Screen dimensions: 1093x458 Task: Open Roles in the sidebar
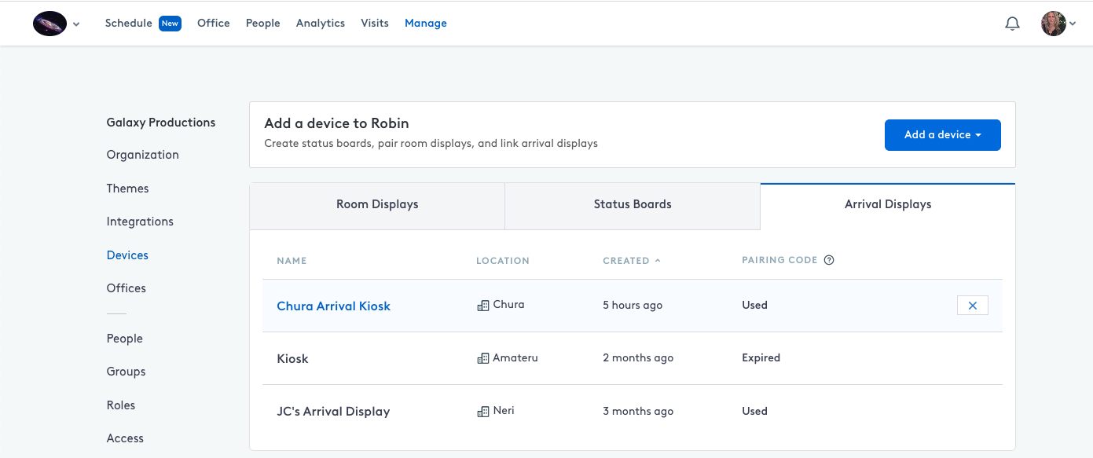click(x=121, y=405)
